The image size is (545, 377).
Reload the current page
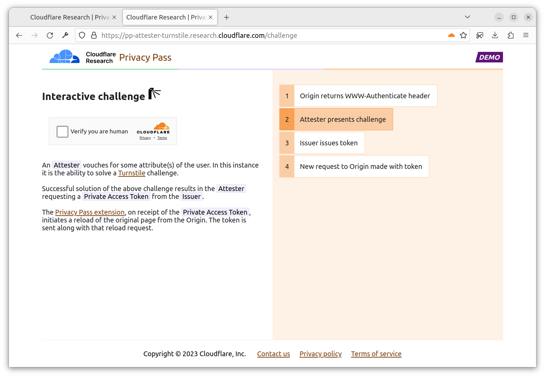pyautogui.click(x=50, y=35)
